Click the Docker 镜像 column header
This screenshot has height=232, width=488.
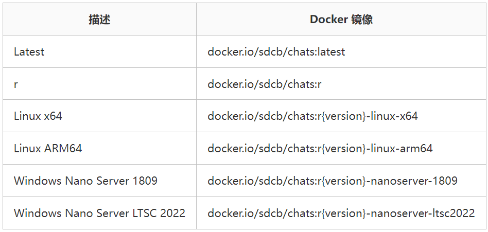point(341,20)
